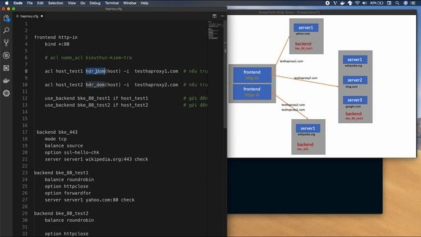421x237 pixels.
Task: Open the Apple menu
Action: point(7,3)
